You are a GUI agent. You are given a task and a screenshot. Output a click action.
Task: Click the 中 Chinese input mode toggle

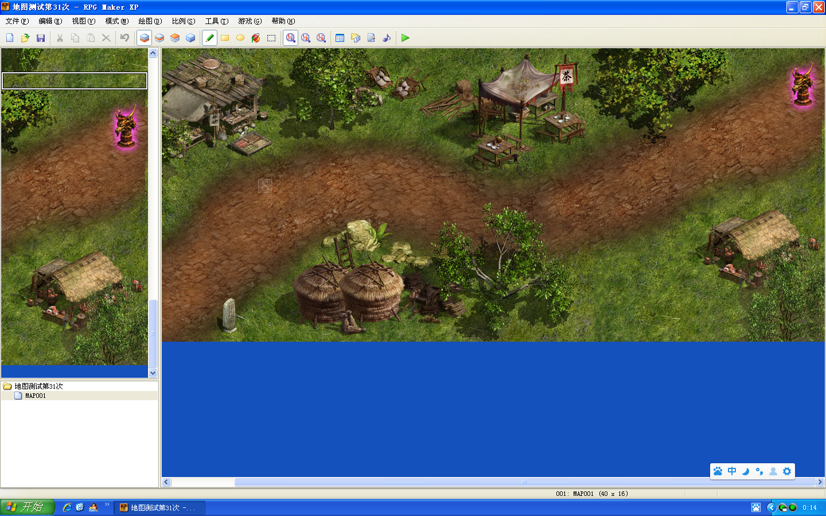pos(732,471)
